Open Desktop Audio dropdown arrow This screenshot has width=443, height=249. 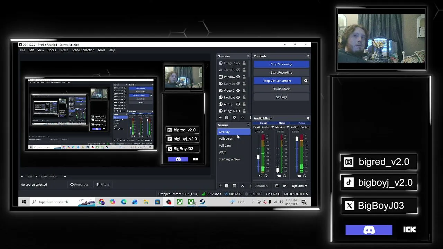(x=272, y=127)
